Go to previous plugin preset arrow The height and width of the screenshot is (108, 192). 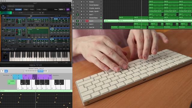click(x=9, y=9)
